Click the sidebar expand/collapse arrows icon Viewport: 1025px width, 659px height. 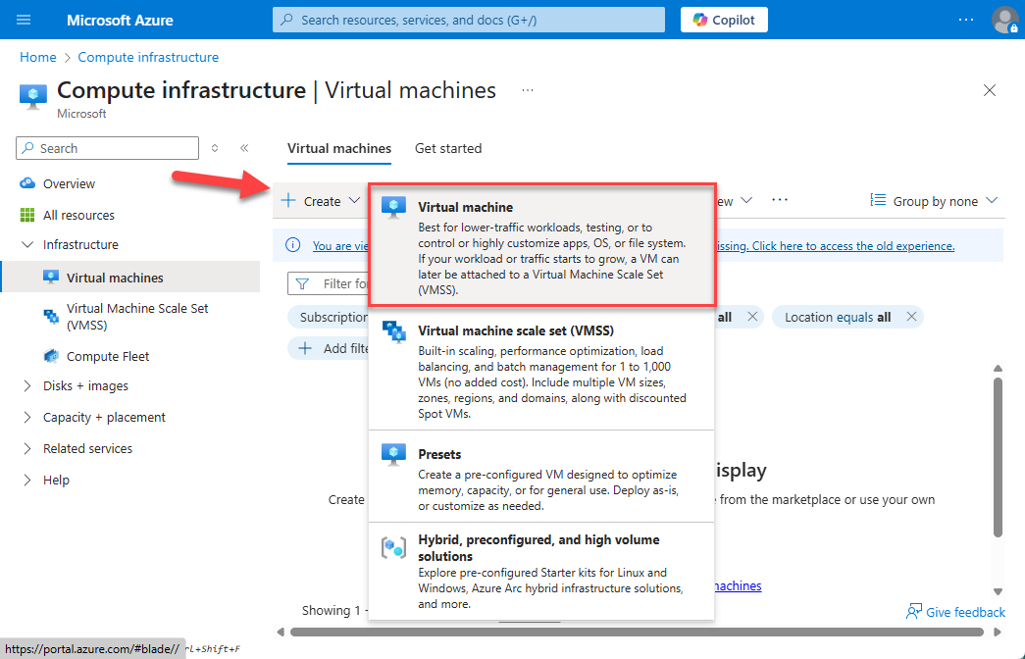(215, 148)
